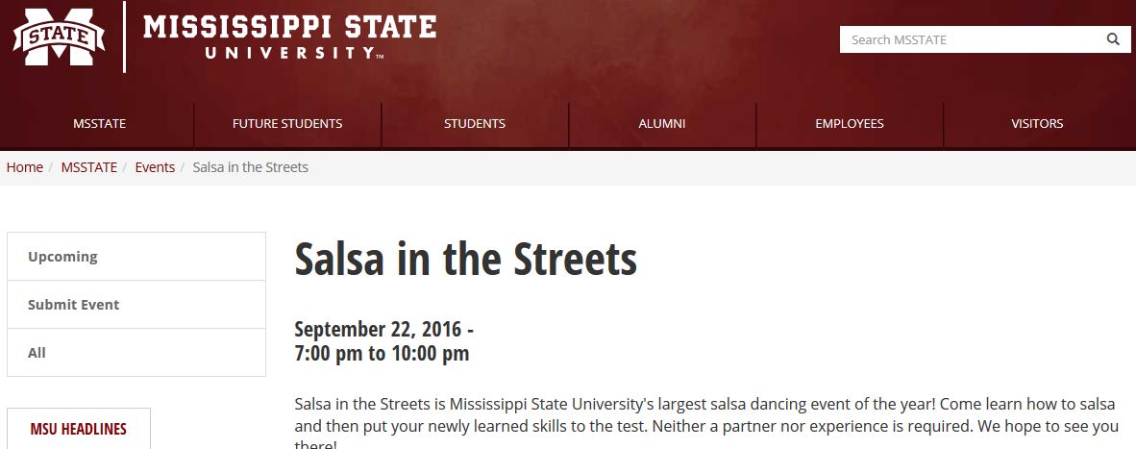Viewport: 1136px width, 449px height.
Task: Open the Visitors navigation item
Action: tap(1037, 124)
